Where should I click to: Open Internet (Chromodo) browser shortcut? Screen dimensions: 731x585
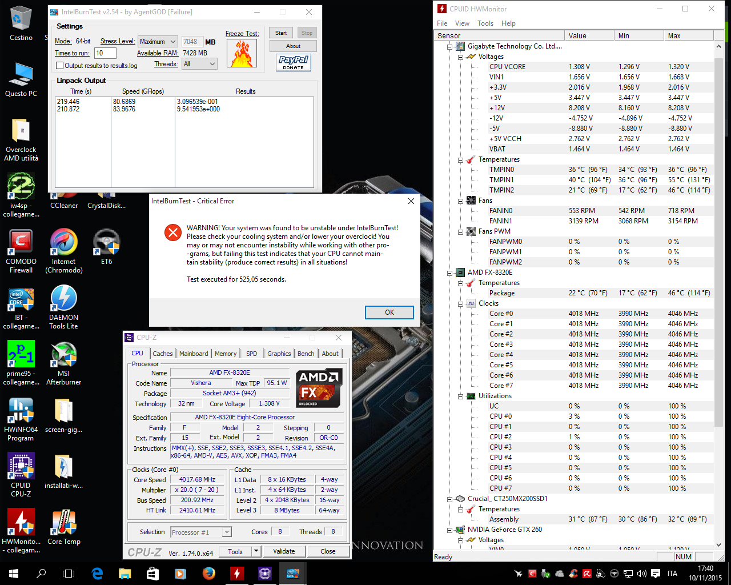[x=64, y=251]
